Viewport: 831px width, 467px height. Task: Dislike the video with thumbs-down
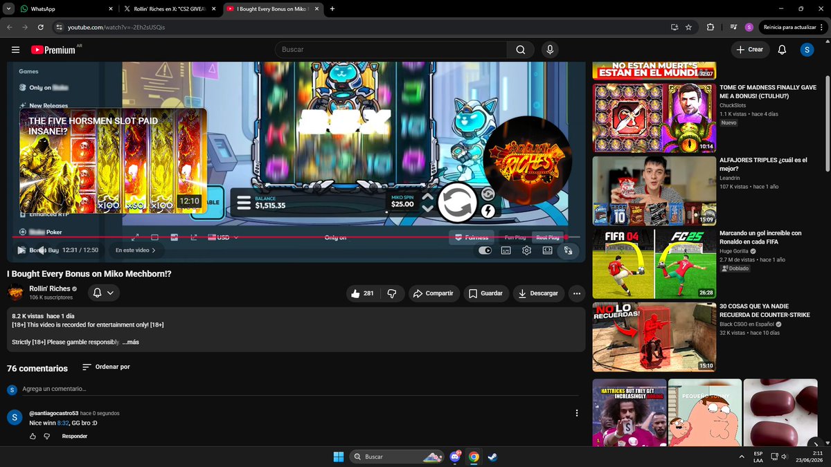click(392, 293)
